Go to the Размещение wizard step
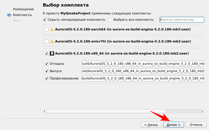 pos(23,9)
